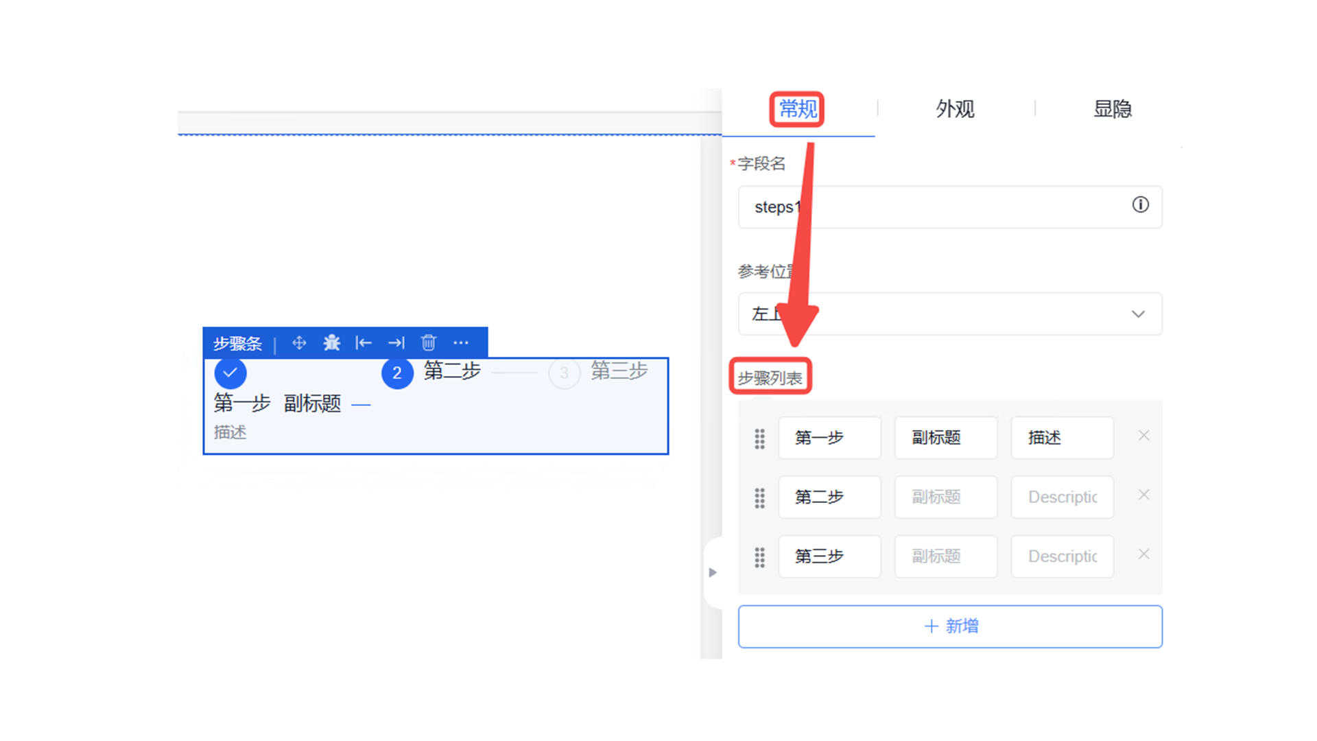Click the completed checkmark step circle
Image resolution: width=1317 pixels, height=741 pixels.
point(230,373)
